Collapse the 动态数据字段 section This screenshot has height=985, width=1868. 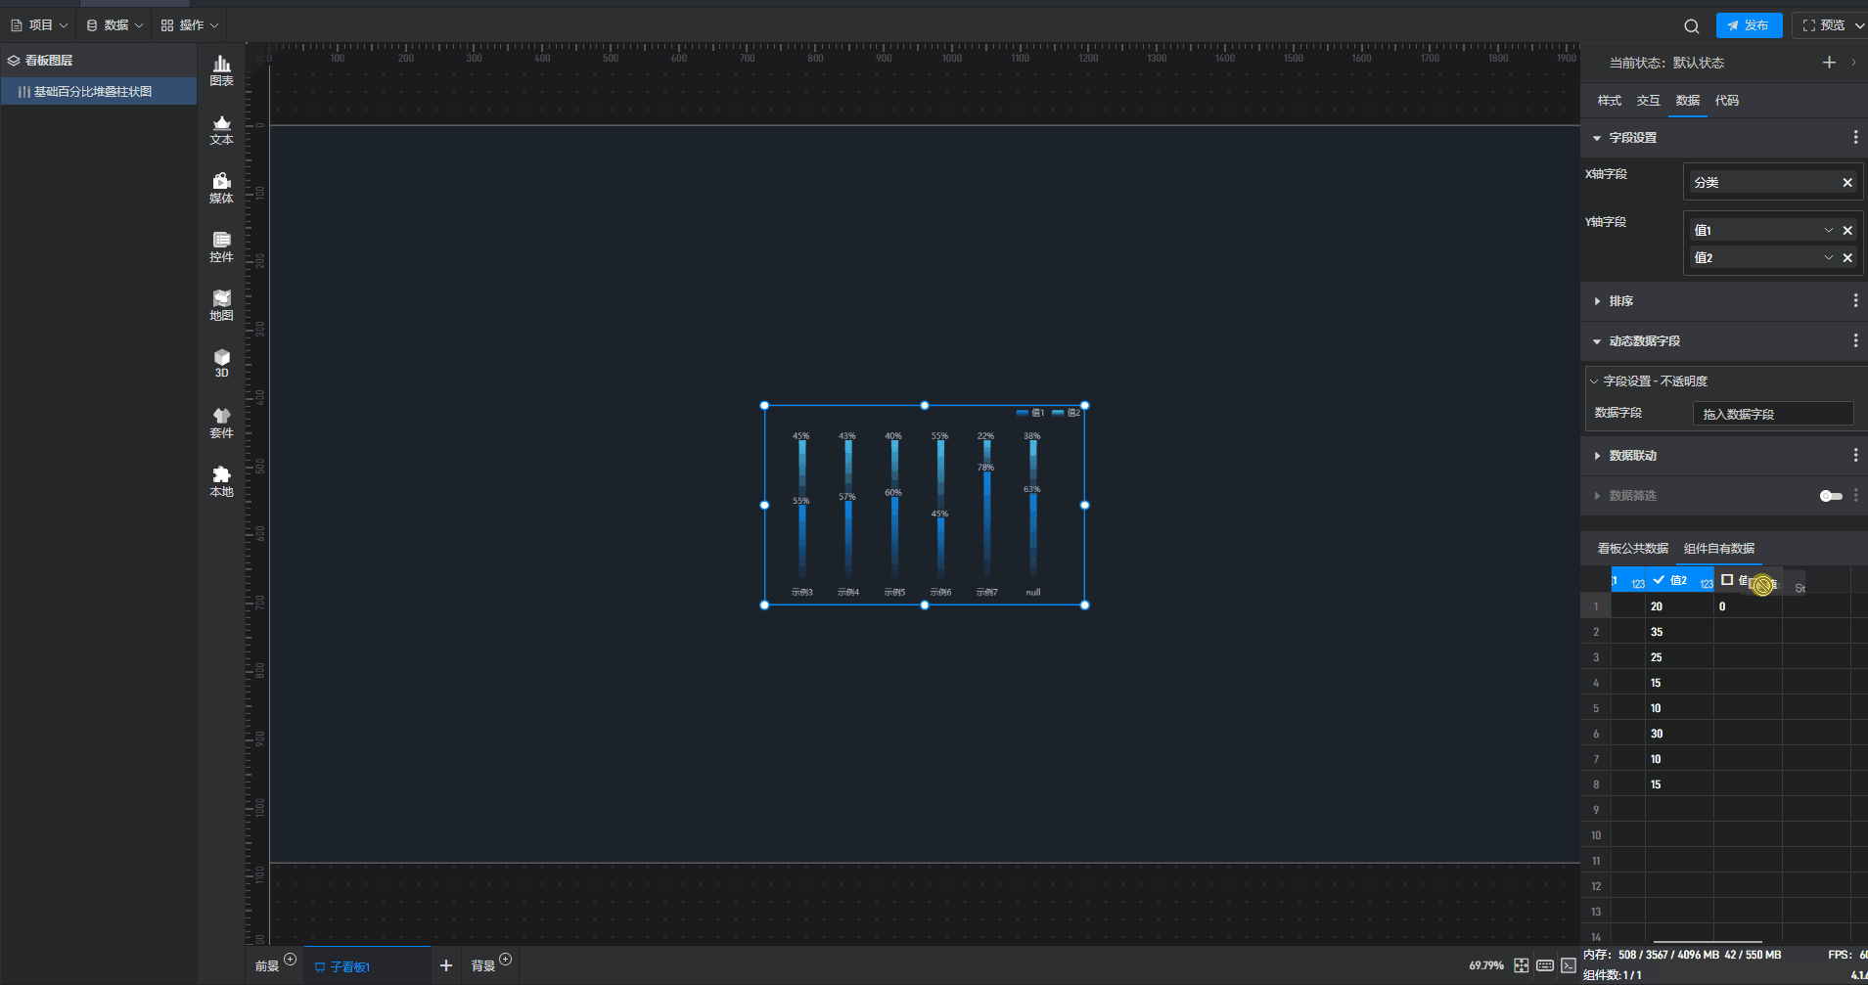(x=1597, y=341)
